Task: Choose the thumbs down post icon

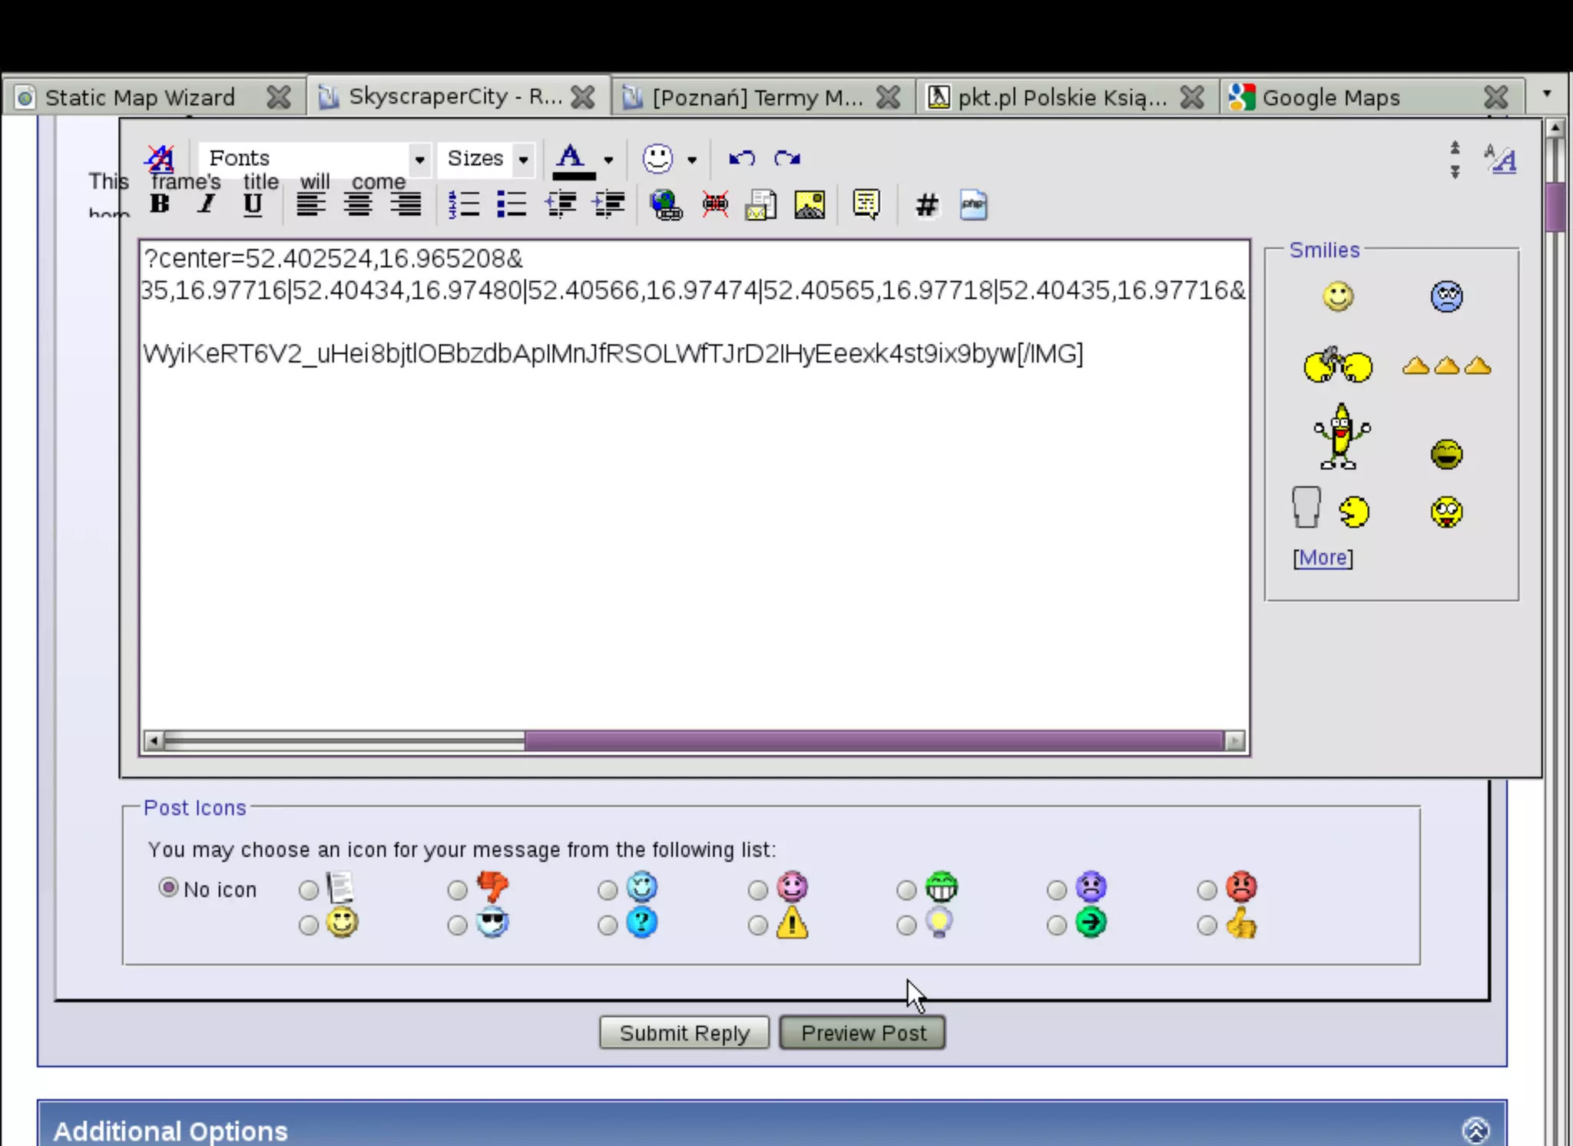Action: pos(457,889)
